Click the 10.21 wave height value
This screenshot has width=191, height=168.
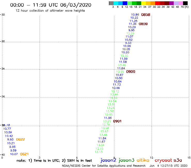(x=11, y=143)
